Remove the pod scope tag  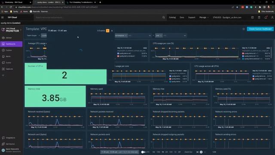(161, 36)
